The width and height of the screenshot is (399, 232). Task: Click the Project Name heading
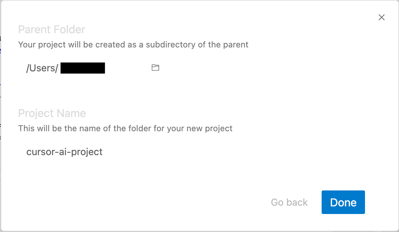coord(52,114)
